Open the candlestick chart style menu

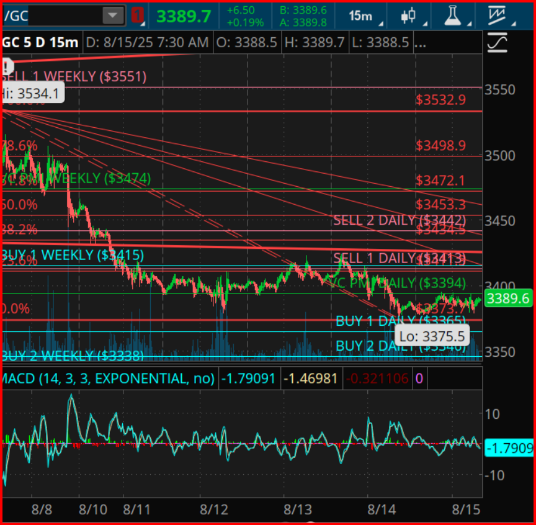(x=408, y=16)
